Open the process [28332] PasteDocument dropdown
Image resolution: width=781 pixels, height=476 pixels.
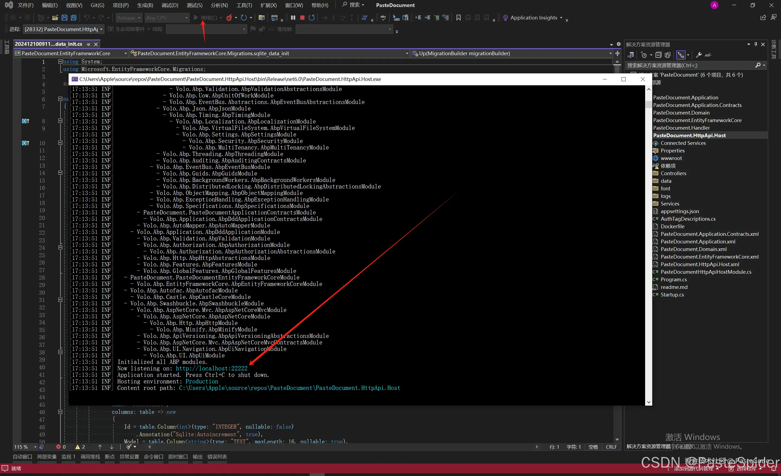tap(64, 30)
